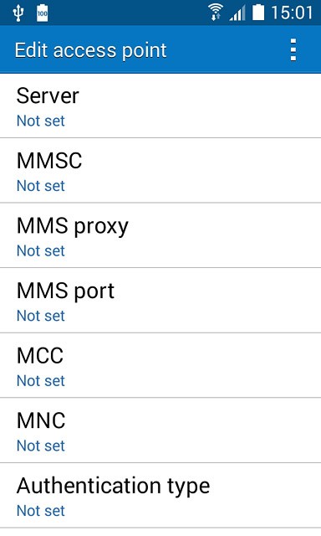Screen dimensions: 321x536
Task: Tap 'Not set' under Server
Action: click(41, 121)
